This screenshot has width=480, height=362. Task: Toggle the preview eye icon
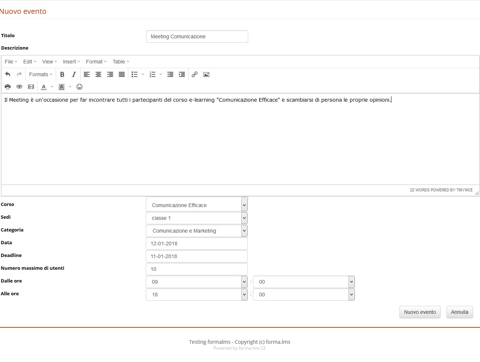point(19,87)
